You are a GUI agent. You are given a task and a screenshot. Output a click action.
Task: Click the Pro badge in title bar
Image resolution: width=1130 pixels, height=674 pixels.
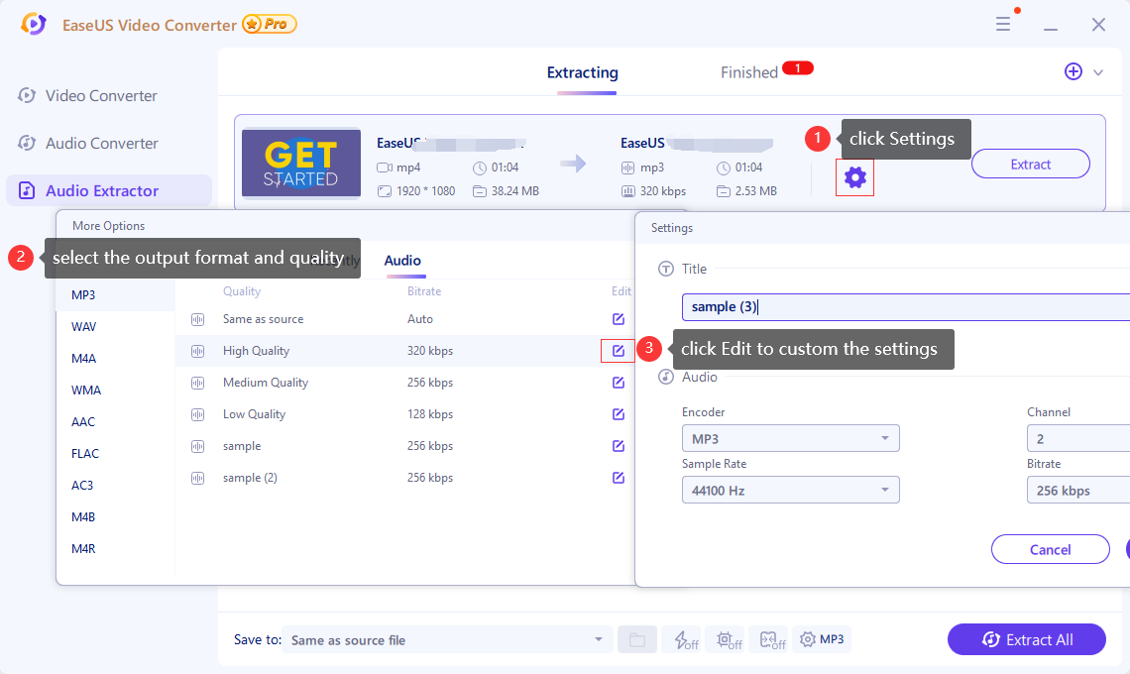point(270,24)
